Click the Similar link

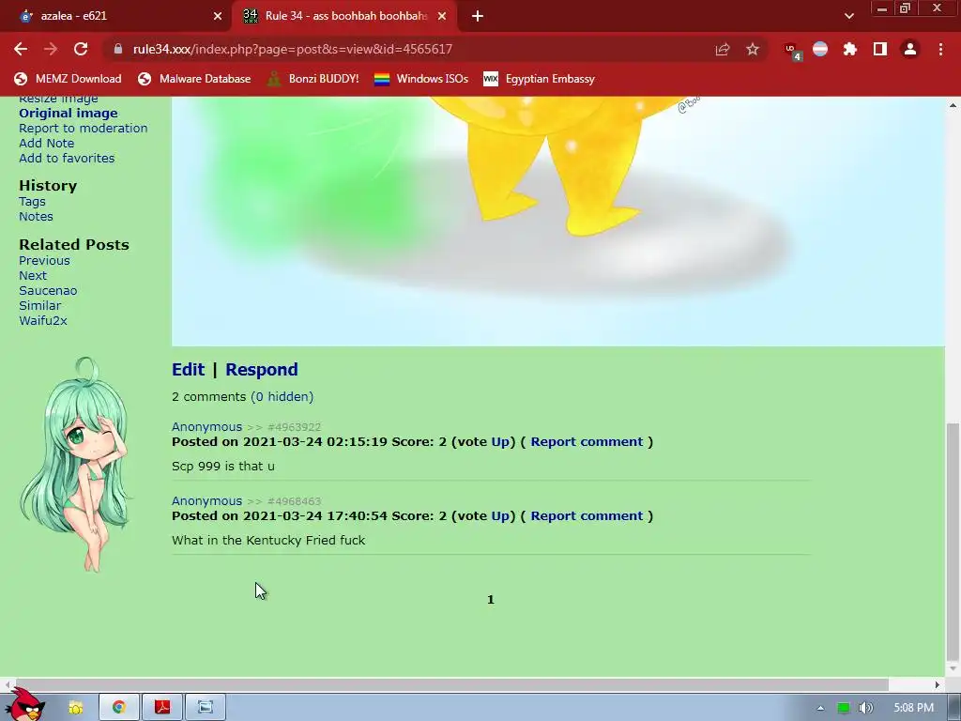click(39, 305)
